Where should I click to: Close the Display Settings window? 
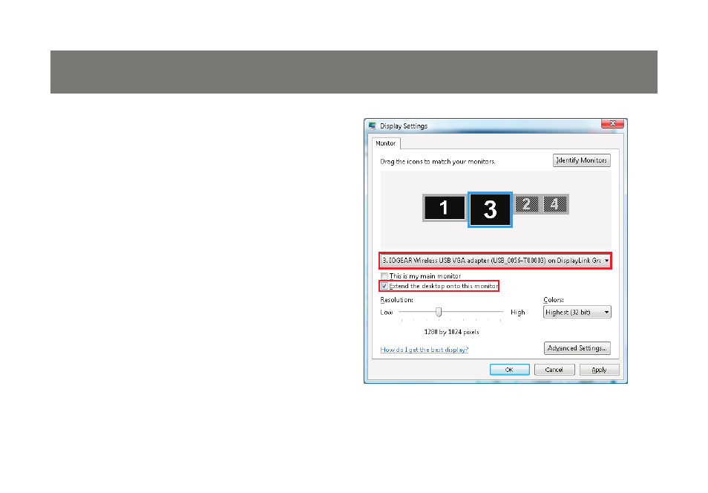[x=613, y=123]
